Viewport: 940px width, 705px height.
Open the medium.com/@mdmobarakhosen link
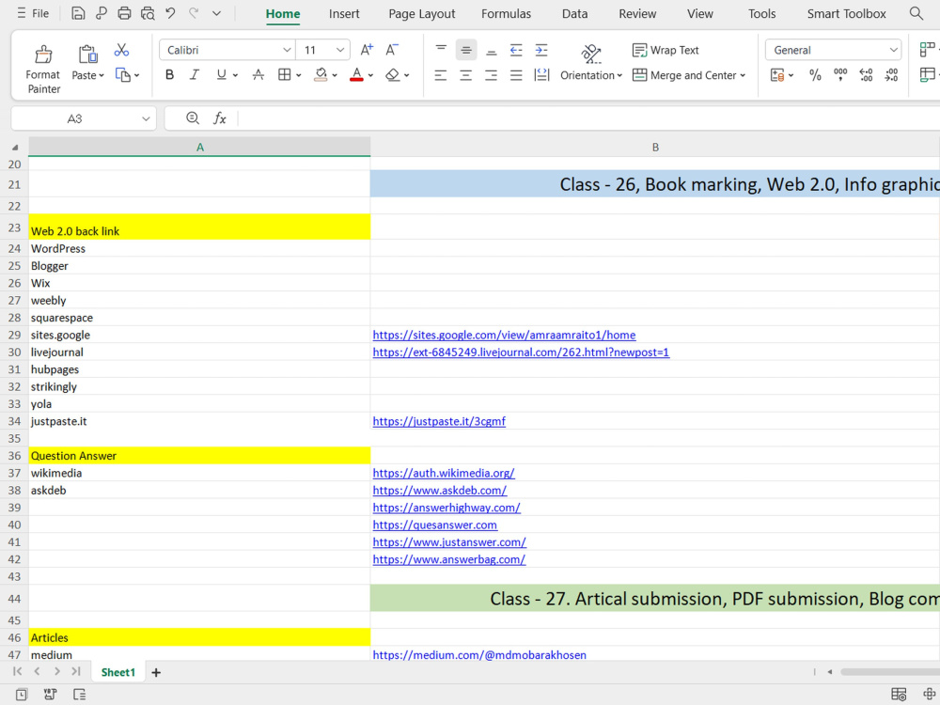(479, 654)
